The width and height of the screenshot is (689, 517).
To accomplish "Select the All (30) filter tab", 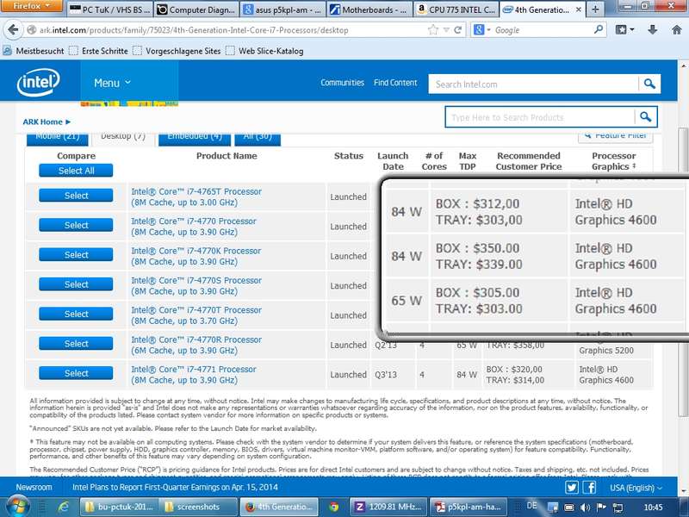I will click(258, 138).
